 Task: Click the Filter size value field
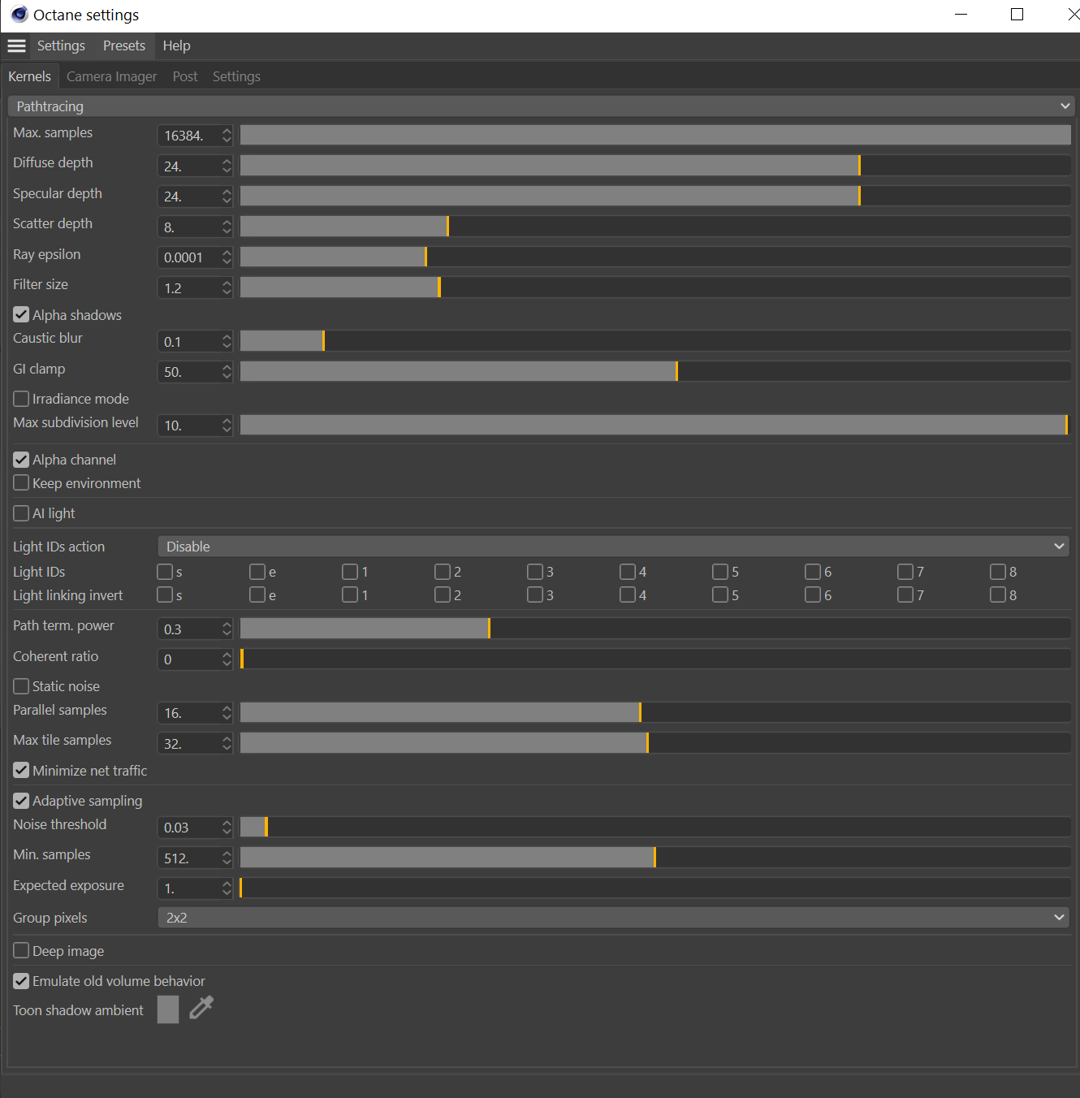[x=189, y=288]
